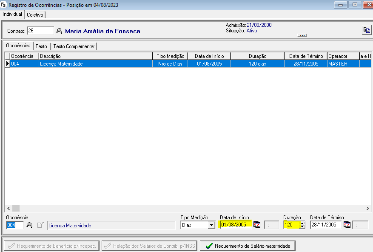Open the Ocorrência lookup magnifier icon
This screenshot has width=373, height=252.
pyautogui.click(x=29, y=225)
